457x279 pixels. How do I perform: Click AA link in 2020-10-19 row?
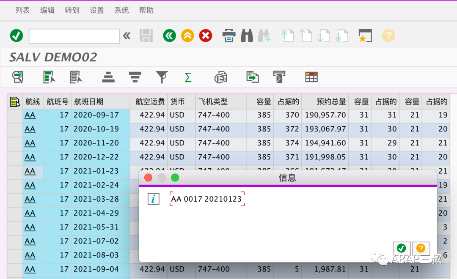(30, 129)
